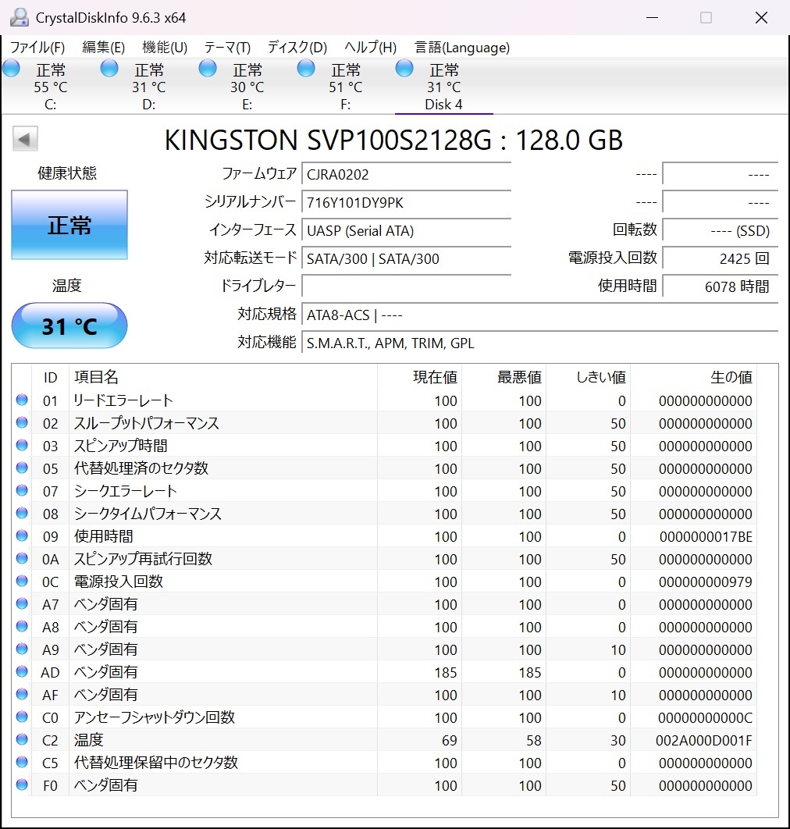Click status orb for attribute F0
790x829 pixels.
22,785
